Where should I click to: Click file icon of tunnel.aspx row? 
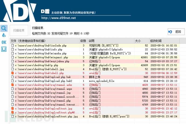(x=12, y=89)
